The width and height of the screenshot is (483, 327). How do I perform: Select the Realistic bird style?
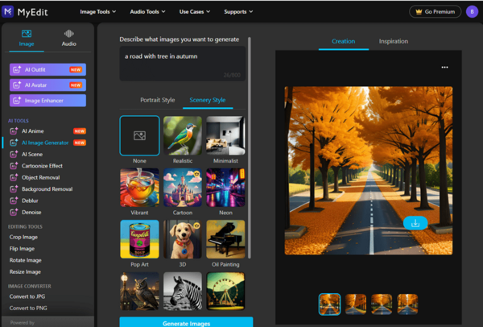click(x=183, y=135)
